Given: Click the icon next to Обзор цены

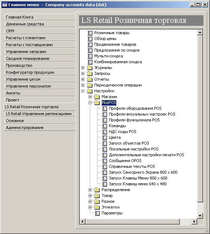Looking at the screenshot, I should (x=90, y=39).
